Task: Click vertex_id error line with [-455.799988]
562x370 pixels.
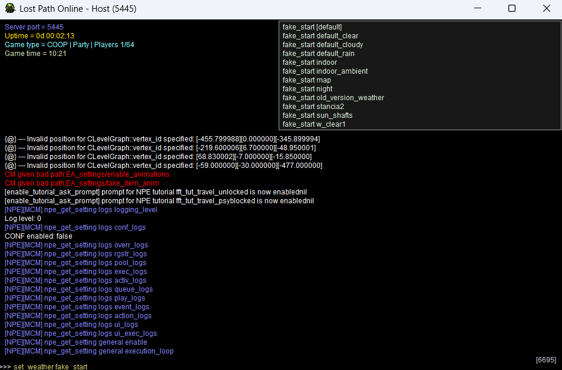Action: tap(163, 139)
